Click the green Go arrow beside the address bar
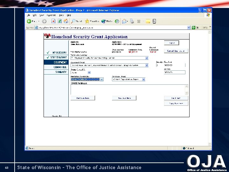Screen dimensions: 229x172 coord(193,27)
